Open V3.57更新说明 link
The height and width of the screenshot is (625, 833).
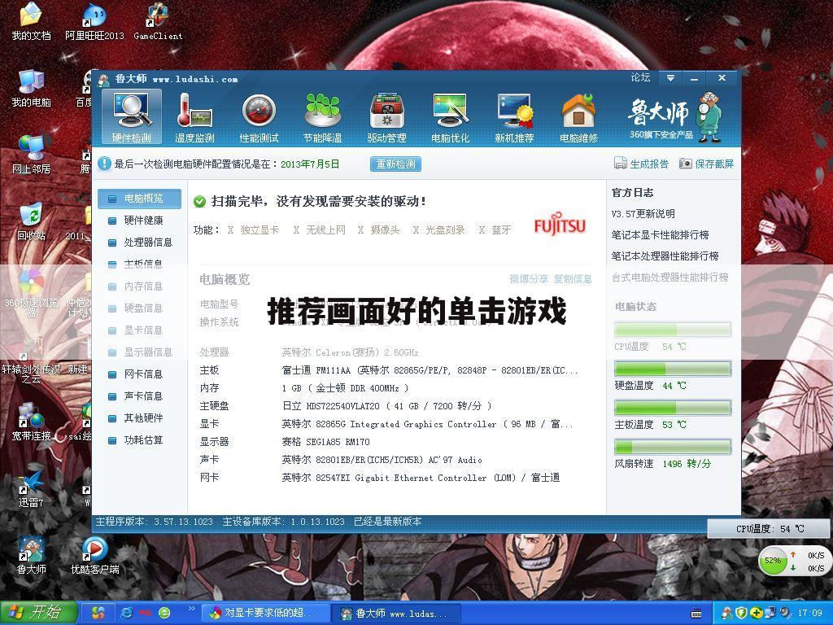[x=643, y=214]
